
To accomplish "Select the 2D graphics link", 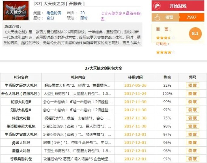I will (82, 13).
